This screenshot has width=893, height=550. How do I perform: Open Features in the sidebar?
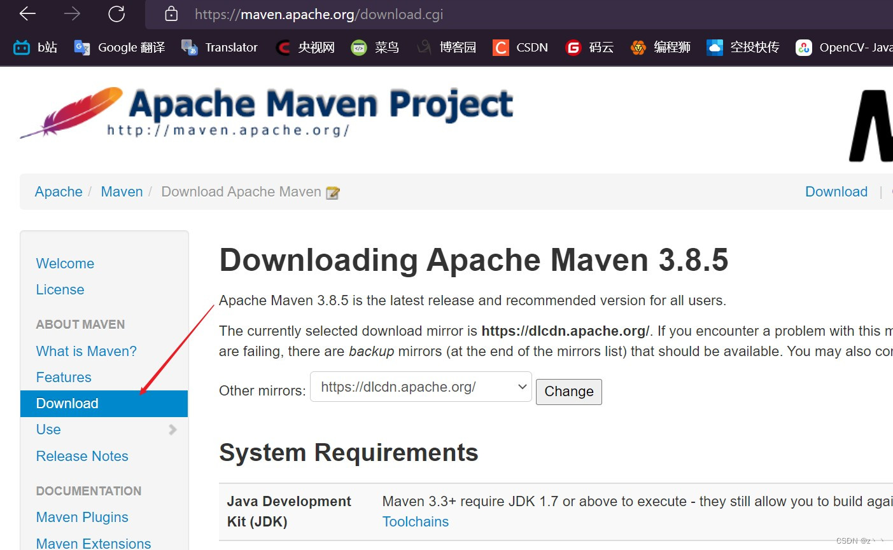64,377
